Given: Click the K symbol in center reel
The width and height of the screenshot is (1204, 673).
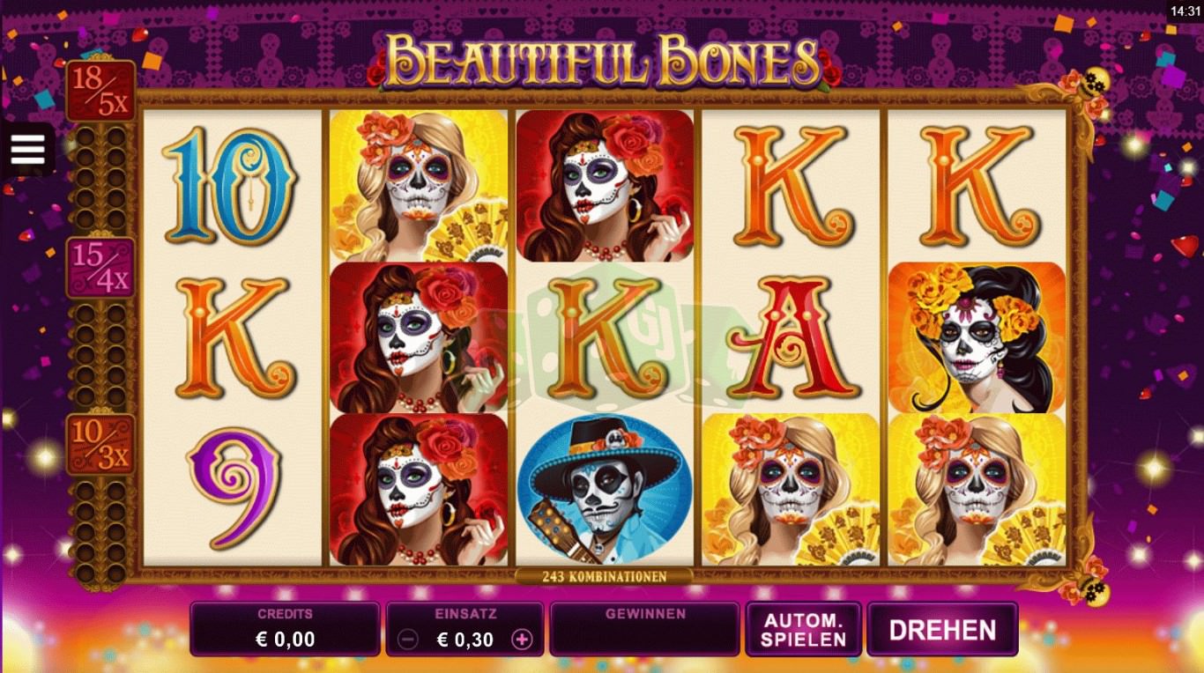Looking at the screenshot, I should point(604,337).
